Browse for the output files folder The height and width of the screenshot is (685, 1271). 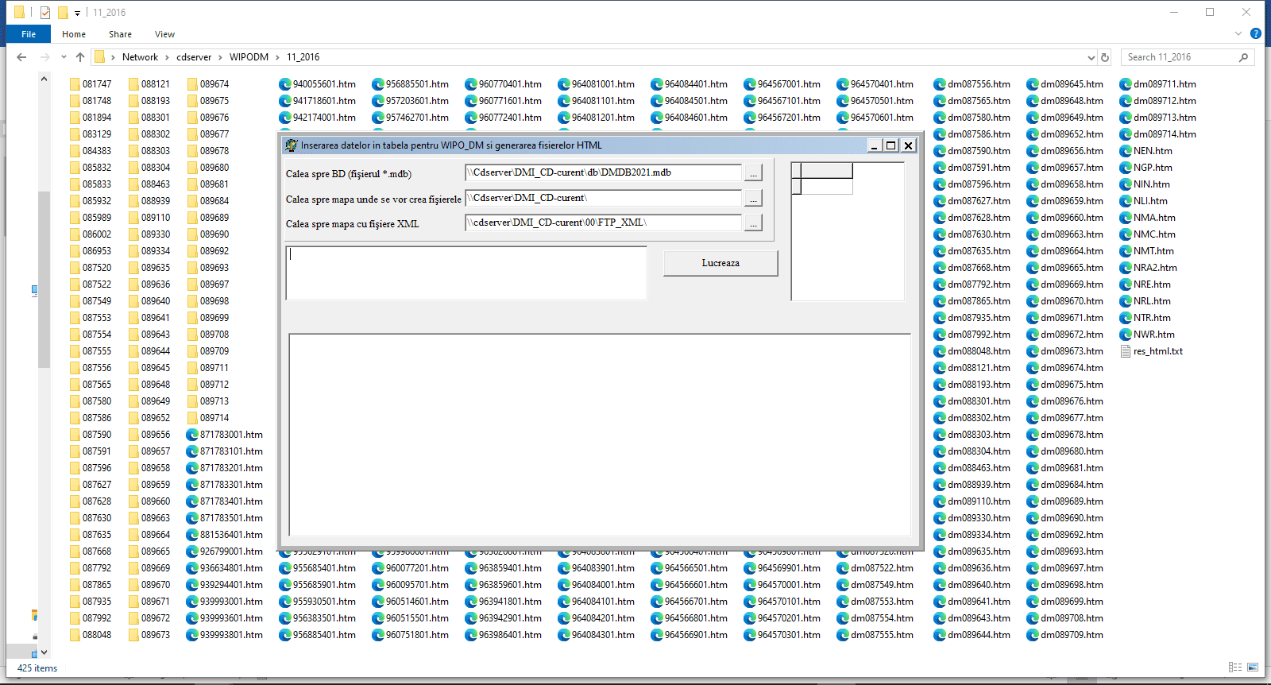pyautogui.click(x=753, y=198)
